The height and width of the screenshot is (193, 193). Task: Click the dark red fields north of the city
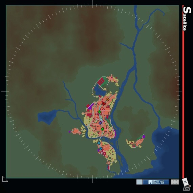pyautogui.click(x=101, y=81)
